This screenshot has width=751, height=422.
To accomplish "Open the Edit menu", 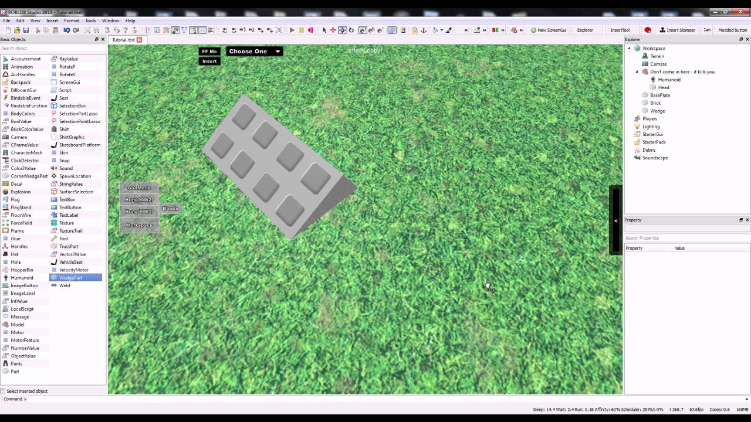I will [21, 21].
